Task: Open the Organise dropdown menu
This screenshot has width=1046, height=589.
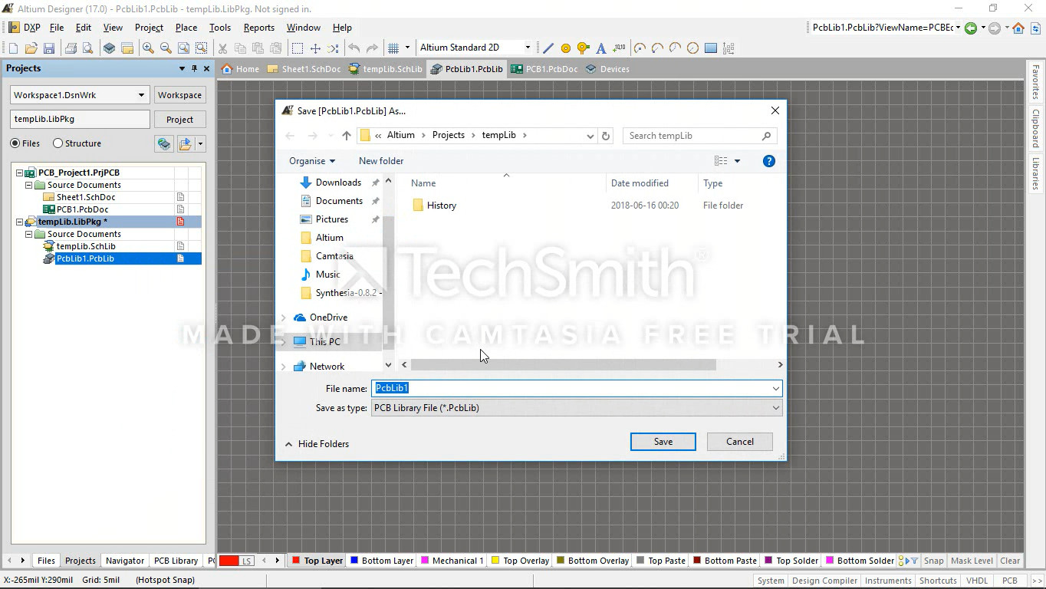Action: pyautogui.click(x=311, y=161)
